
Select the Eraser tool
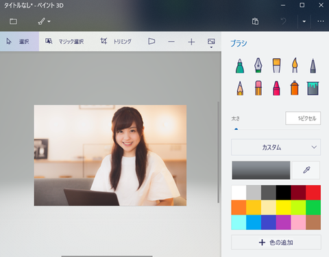(258, 88)
